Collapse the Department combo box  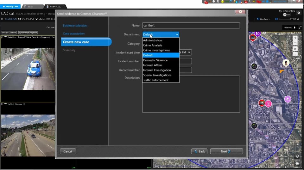(177, 34)
